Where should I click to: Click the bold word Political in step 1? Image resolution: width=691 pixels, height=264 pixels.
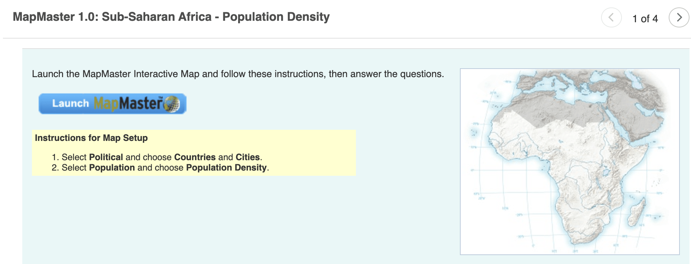(x=106, y=157)
